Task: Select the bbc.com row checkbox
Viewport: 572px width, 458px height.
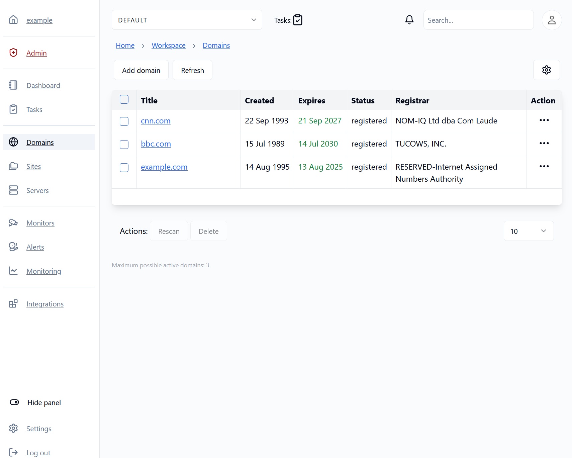Action: [x=124, y=145]
